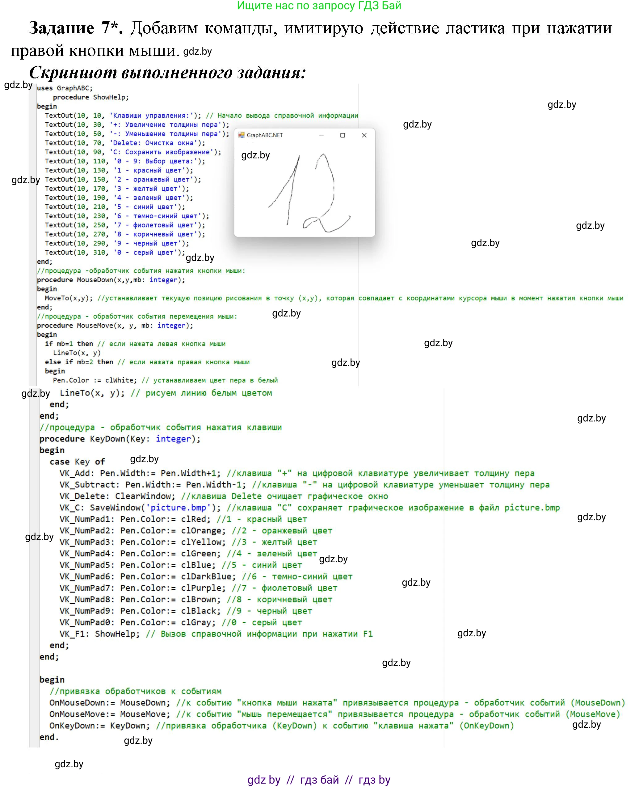Click the green header text 'Ищите нас по запросу ГДЗ Бай'

click(x=319, y=6)
